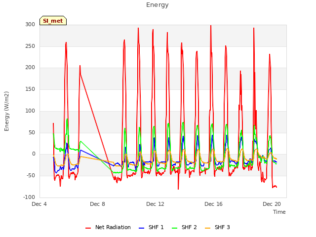Click the 200 y-axis tick label
Image resolution: width=316 pixels, height=237 pixels.
30,68
